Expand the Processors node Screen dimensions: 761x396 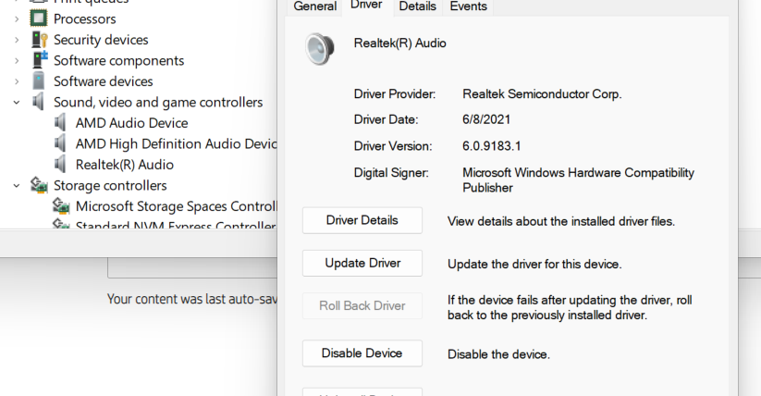pyautogui.click(x=16, y=19)
